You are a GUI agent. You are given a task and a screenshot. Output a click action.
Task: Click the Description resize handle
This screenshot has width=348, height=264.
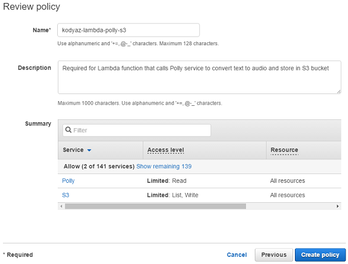click(x=339, y=91)
